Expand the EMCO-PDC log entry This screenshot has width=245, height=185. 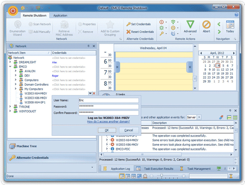pyautogui.click(x=107, y=149)
